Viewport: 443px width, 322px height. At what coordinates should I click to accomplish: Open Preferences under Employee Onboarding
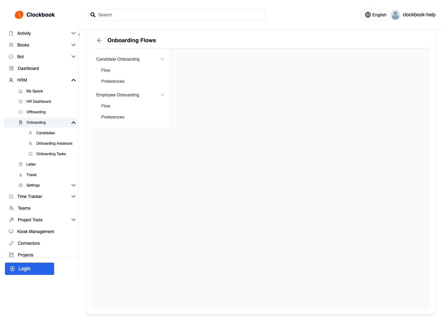tap(113, 117)
